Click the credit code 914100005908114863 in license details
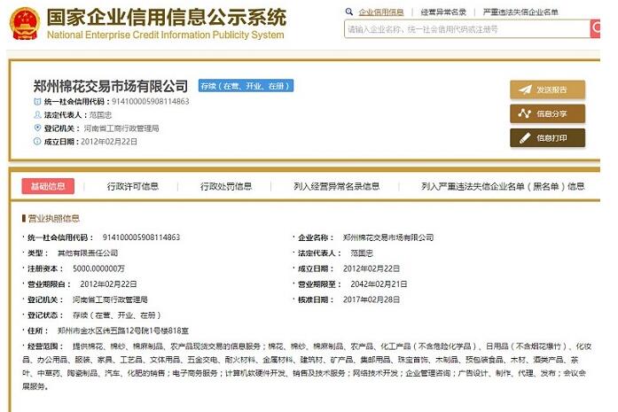Viewport: 618px width, 412px height. click(x=141, y=237)
